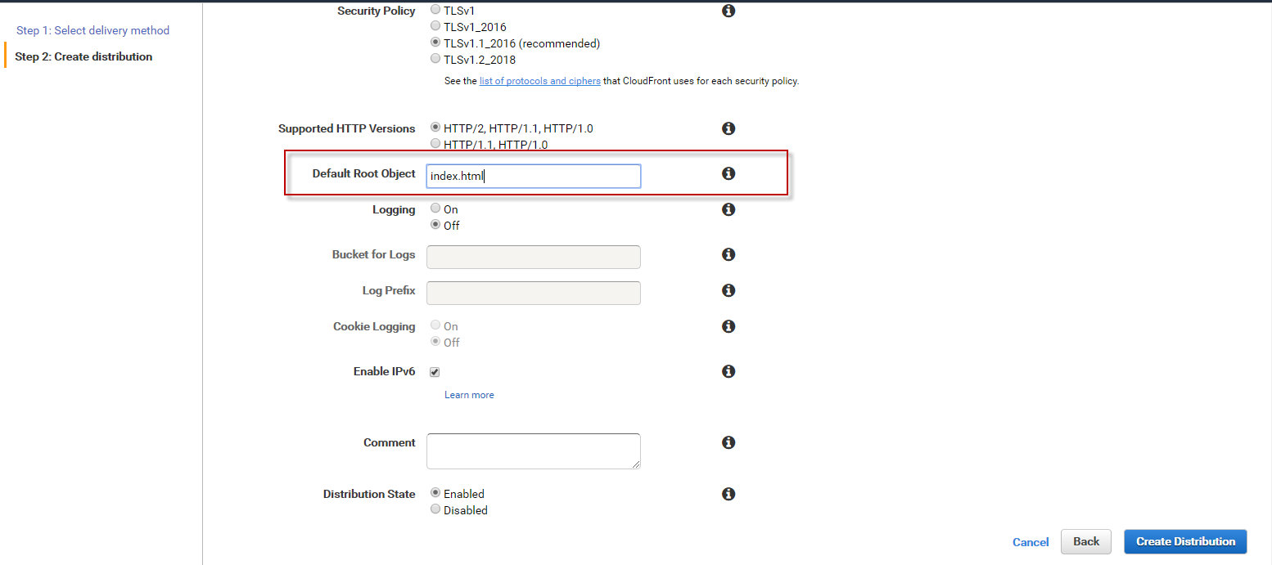
Task: Set Distribution State to Disabled
Action: 435,509
